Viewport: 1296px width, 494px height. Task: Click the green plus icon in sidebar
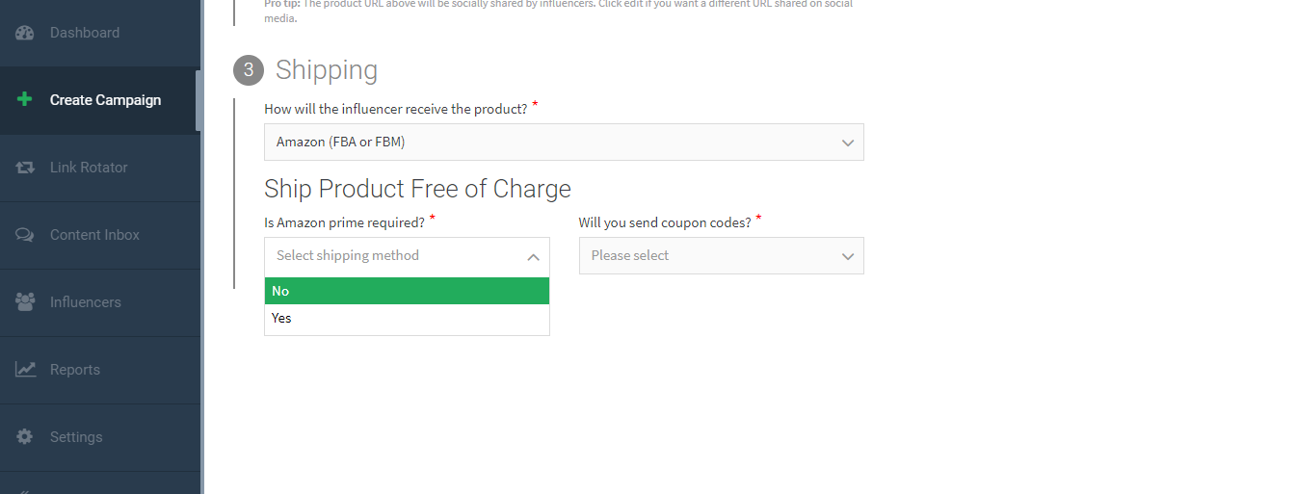tap(25, 100)
